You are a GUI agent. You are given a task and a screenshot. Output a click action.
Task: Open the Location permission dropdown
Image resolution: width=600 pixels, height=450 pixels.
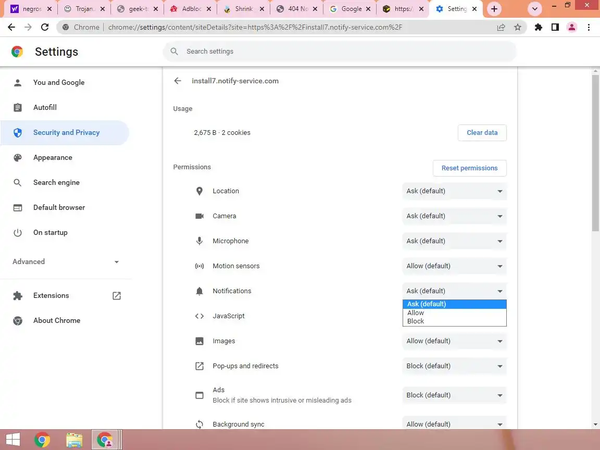tap(455, 191)
